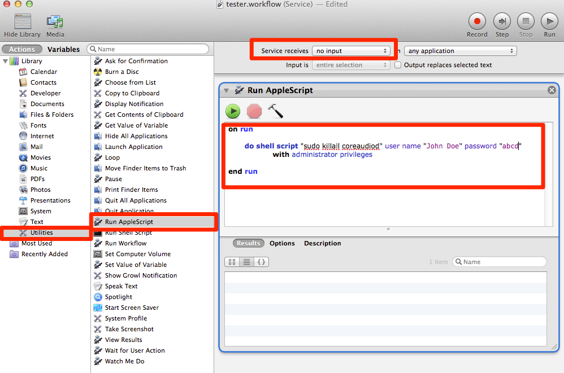Select the Run Workflow action
This screenshot has width=564, height=373.
(x=125, y=243)
